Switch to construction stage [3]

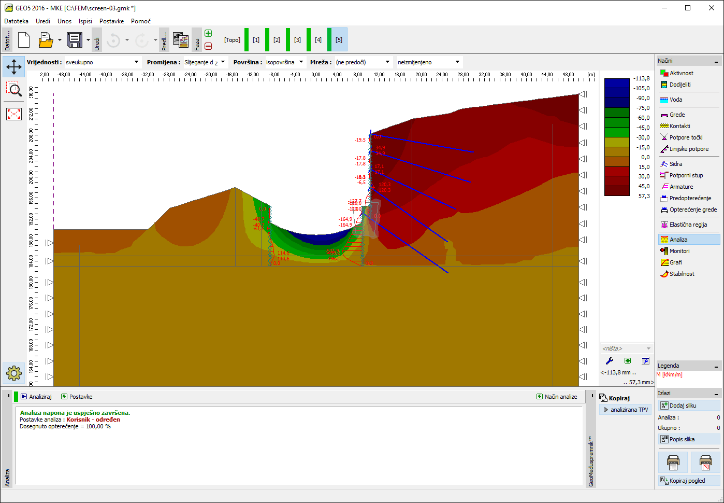pos(297,40)
